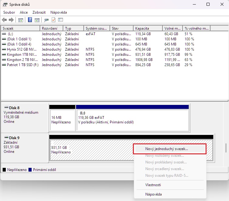Select the Disk 8 Vyměnitelné médium header
This screenshot has height=201, width=229.
[25, 118]
